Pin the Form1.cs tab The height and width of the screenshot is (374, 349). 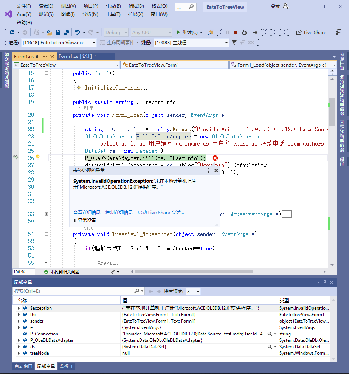tap(45, 56)
